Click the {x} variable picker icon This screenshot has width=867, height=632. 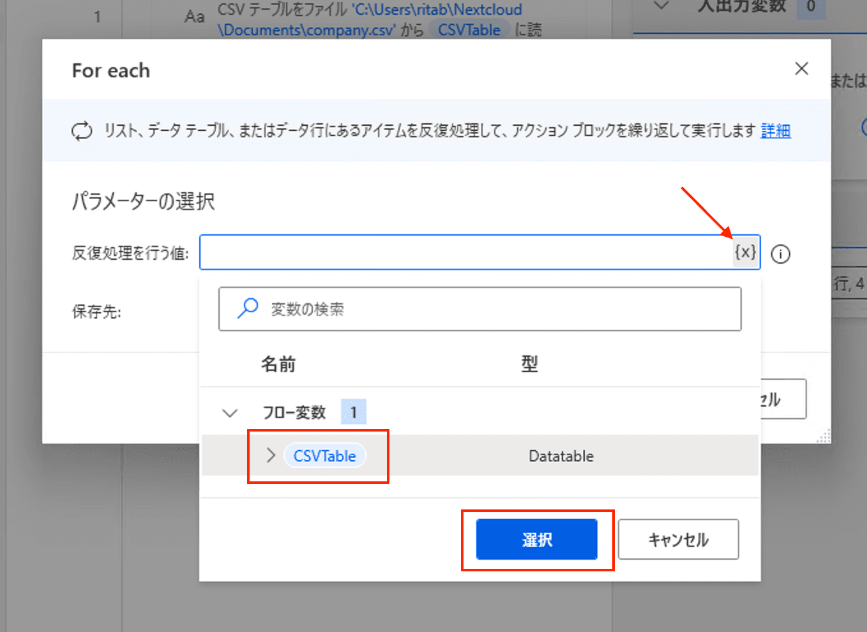(x=745, y=252)
